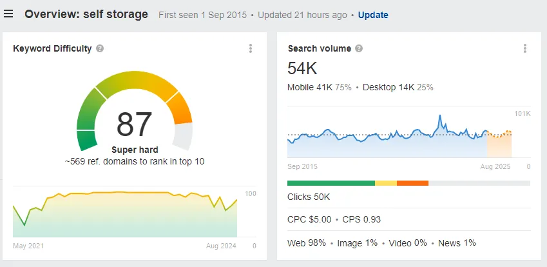Click the Desktop 14K label
547x267 pixels.
(x=389, y=87)
